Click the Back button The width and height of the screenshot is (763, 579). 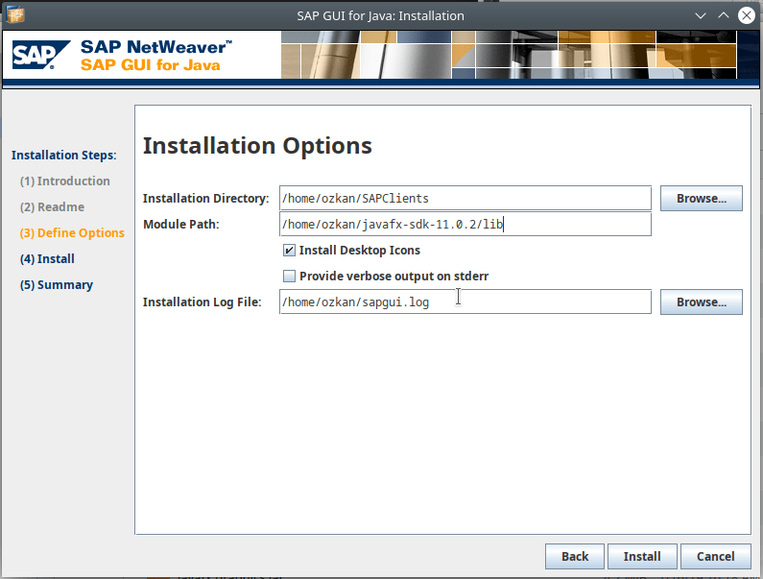(x=575, y=556)
